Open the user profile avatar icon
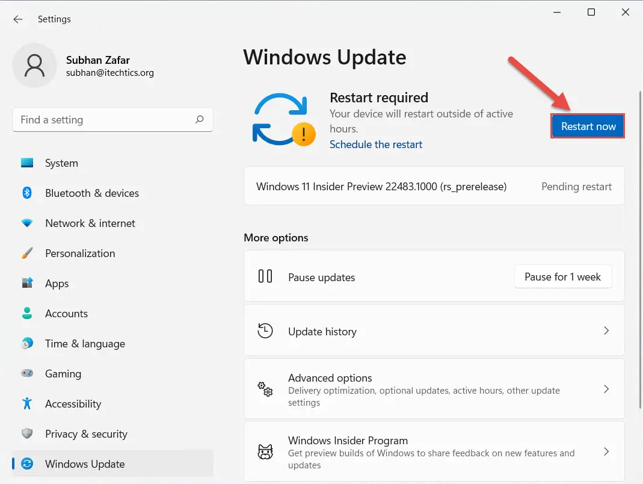643x484 pixels. click(34, 66)
